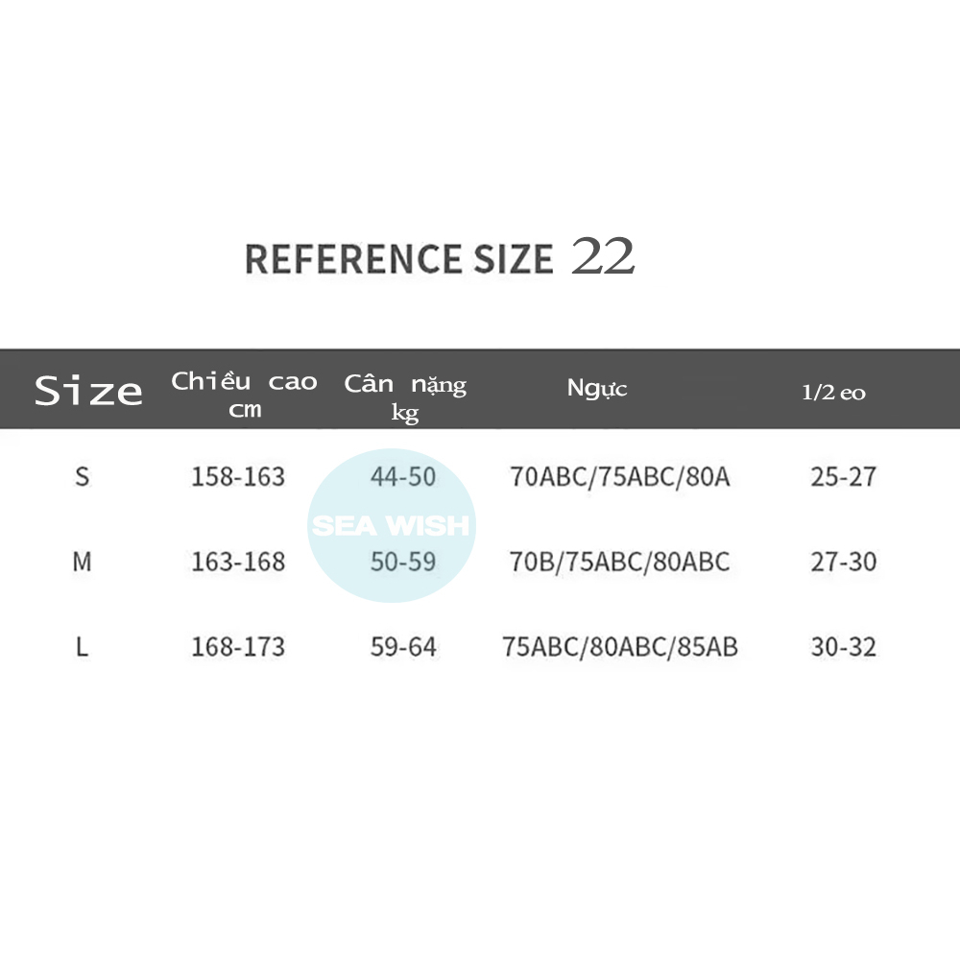Click the number 22 in the title

coord(603,257)
